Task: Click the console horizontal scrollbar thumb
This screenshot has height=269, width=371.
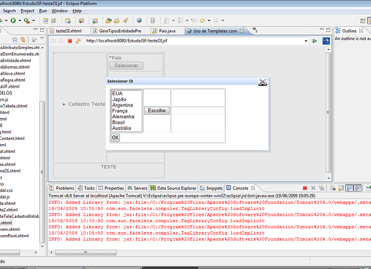Action: point(85,252)
